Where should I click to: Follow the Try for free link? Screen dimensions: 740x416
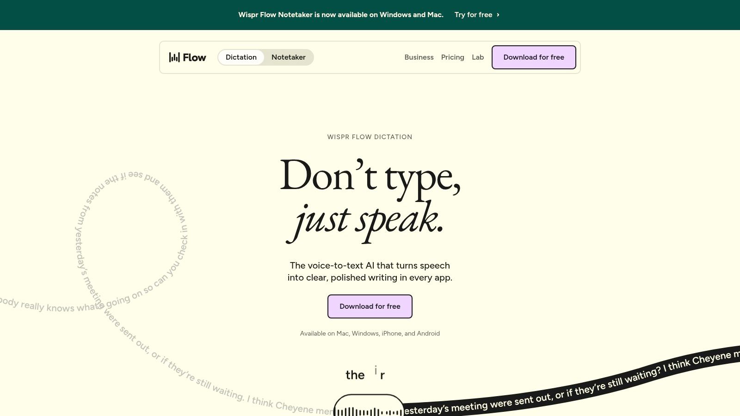pos(477,15)
